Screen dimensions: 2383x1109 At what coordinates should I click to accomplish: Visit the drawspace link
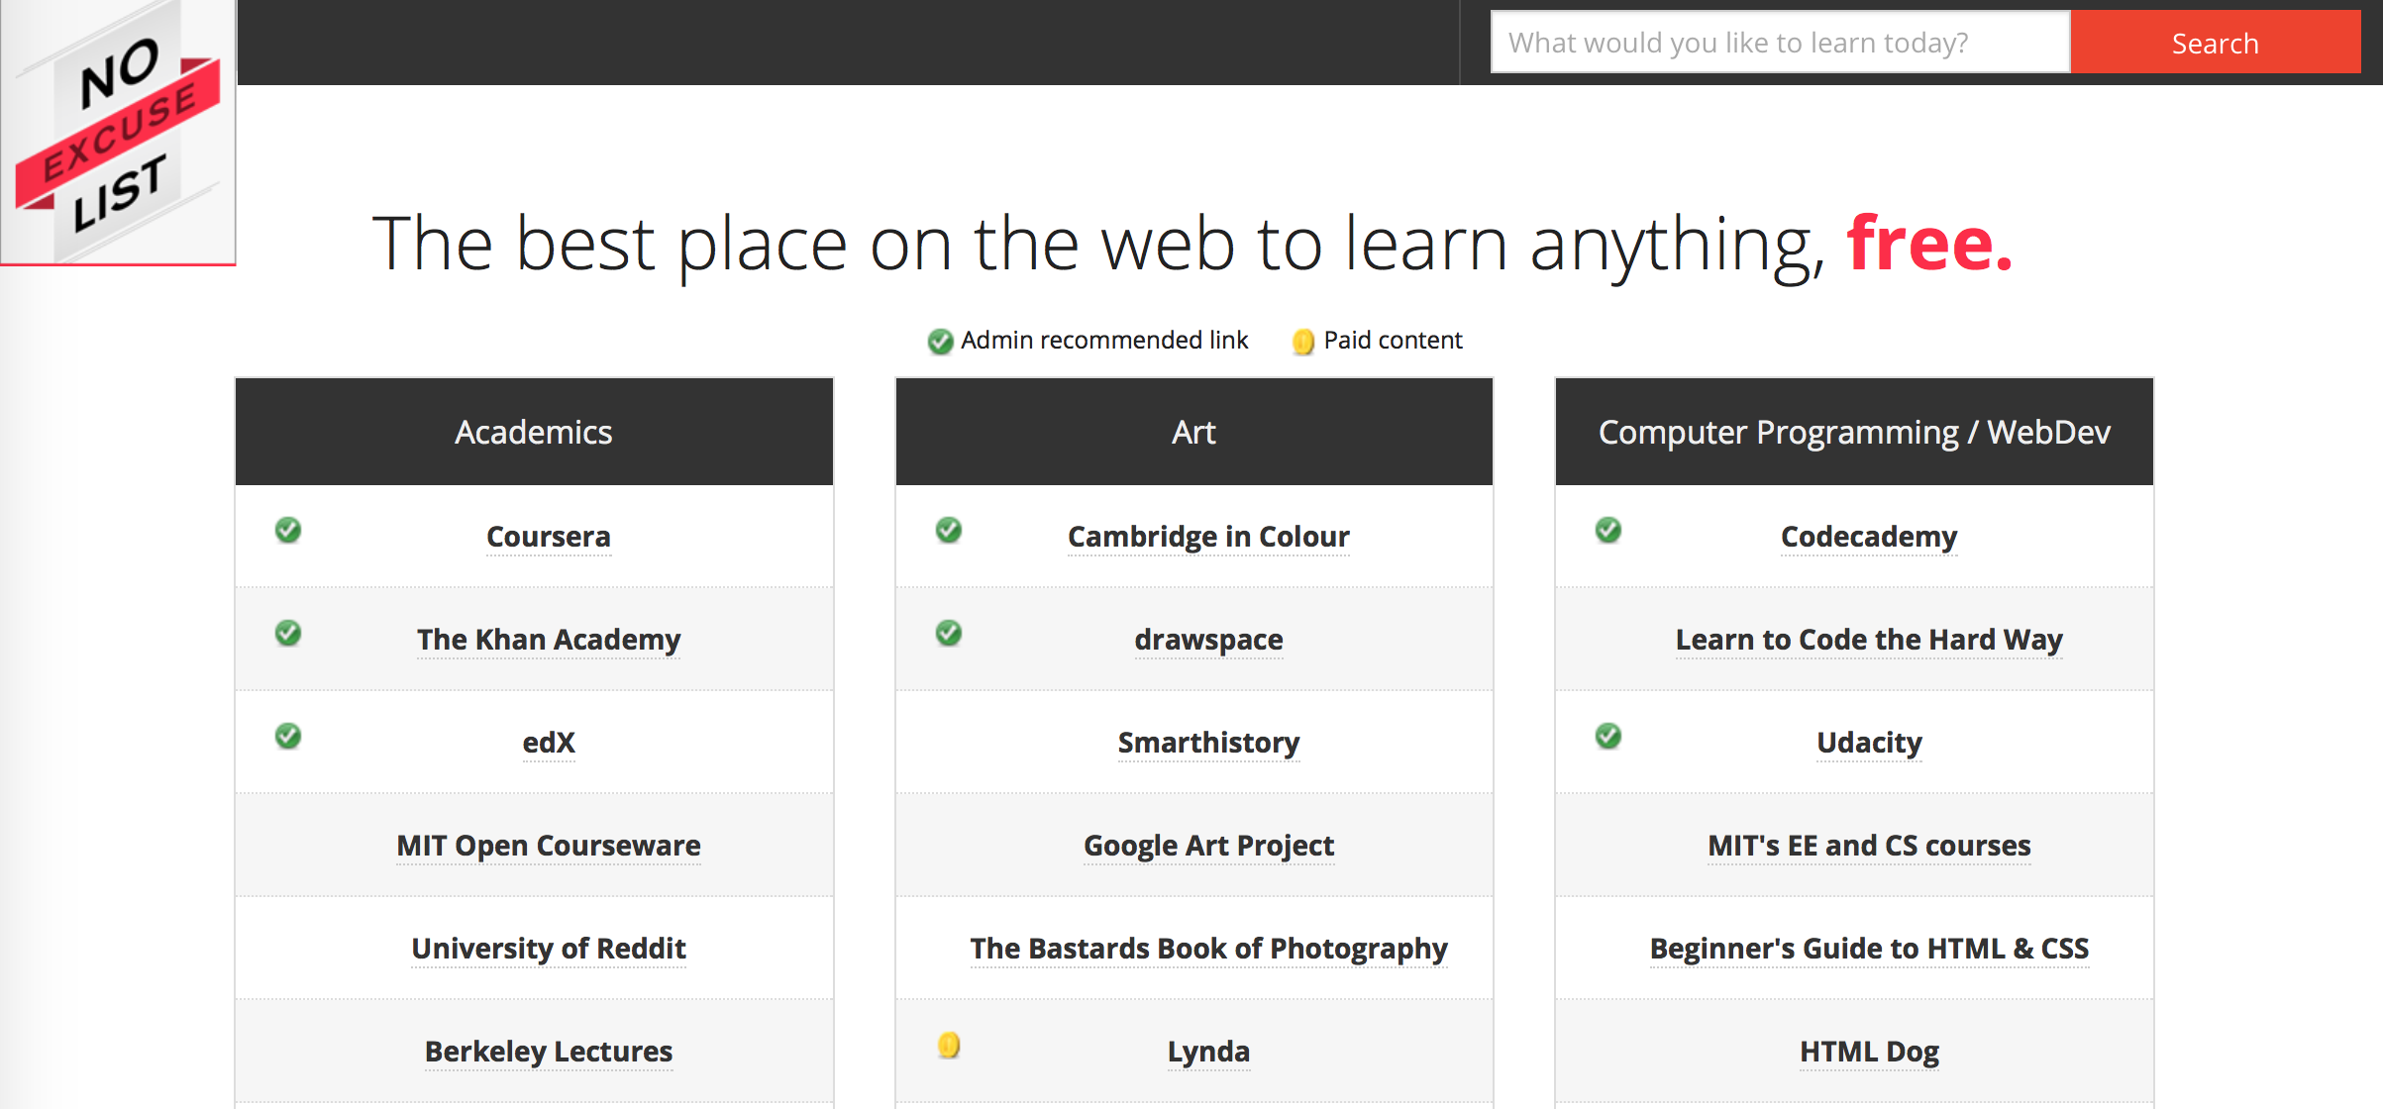pyautogui.click(x=1208, y=640)
